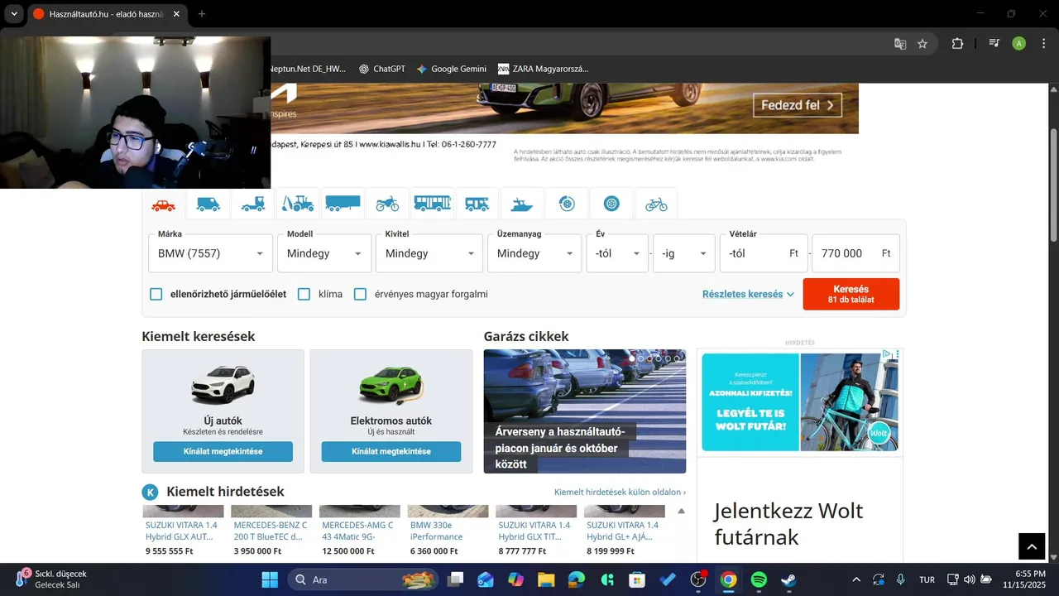1059x596 pixels.
Task: Enable the klíma checkbox
Action: pyautogui.click(x=304, y=294)
